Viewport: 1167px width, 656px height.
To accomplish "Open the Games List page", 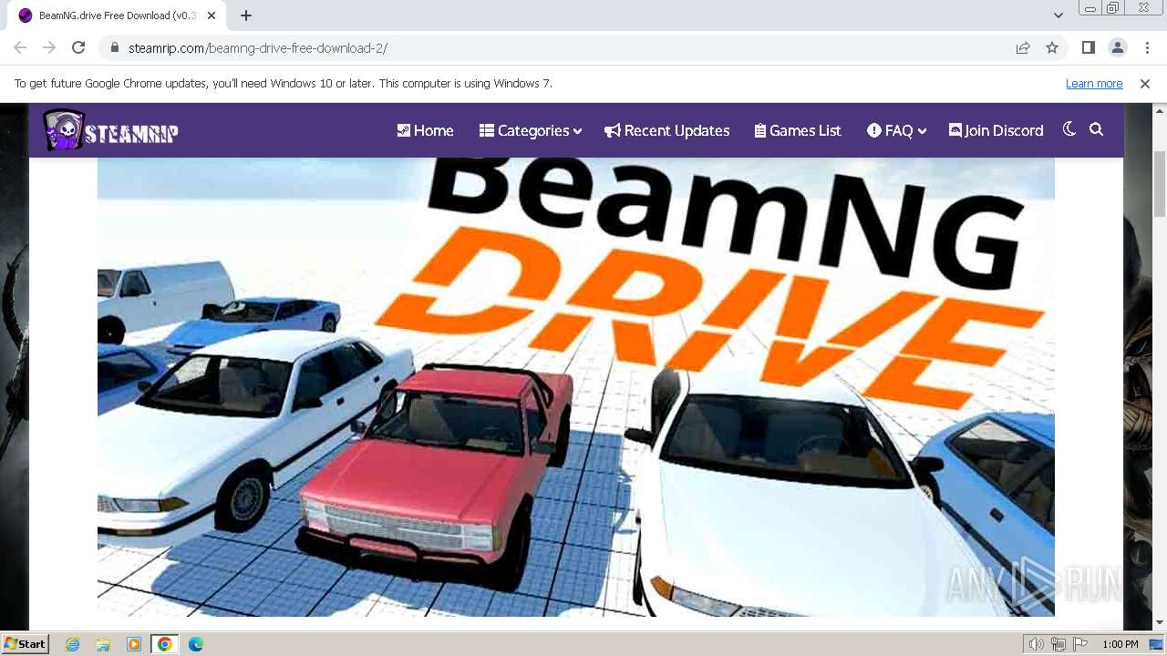I will [x=798, y=130].
